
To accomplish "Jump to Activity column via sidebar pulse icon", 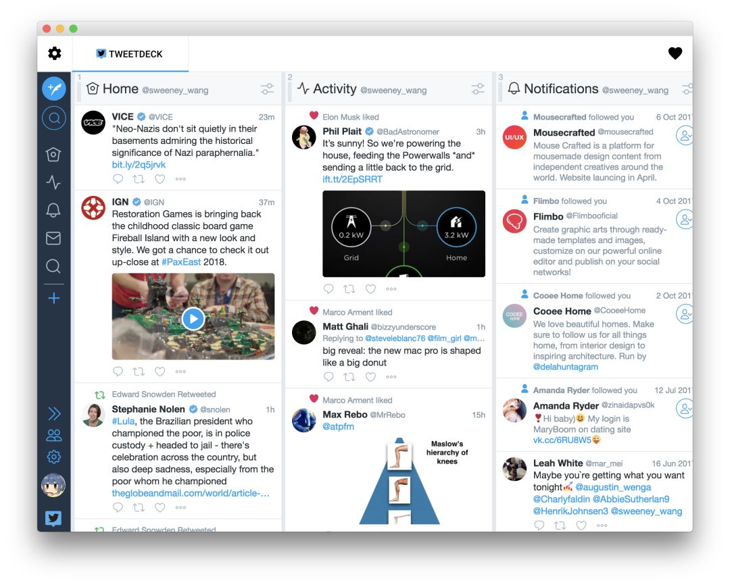I will point(53,182).
